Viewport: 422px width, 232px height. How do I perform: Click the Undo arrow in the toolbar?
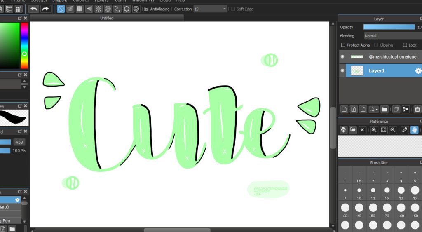click(x=34, y=9)
